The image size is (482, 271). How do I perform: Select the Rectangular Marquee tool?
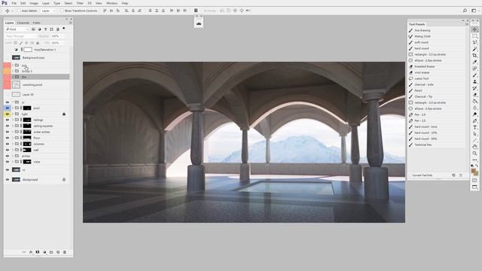[x=474, y=36]
